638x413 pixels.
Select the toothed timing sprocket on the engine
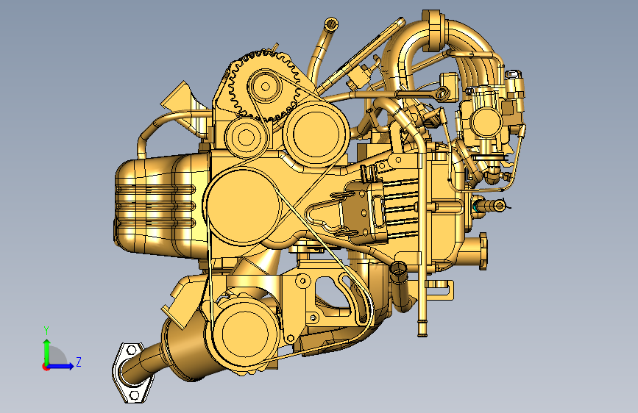click(x=263, y=86)
